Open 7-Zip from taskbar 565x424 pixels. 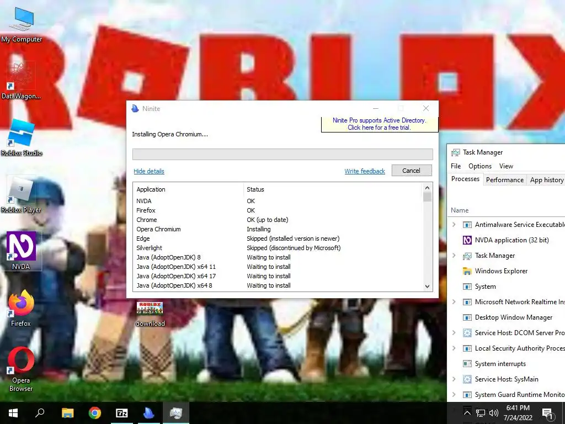click(122, 413)
